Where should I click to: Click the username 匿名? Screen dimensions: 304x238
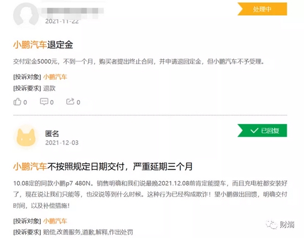tap(52, 133)
